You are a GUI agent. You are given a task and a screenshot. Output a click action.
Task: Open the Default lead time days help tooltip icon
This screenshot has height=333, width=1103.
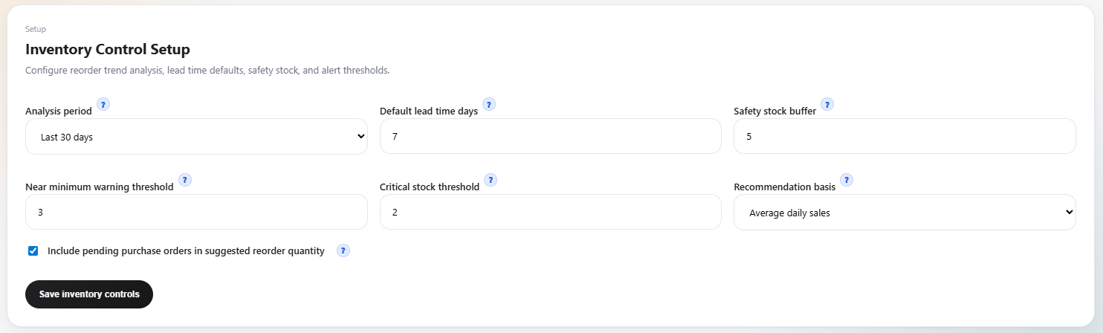[x=489, y=104]
